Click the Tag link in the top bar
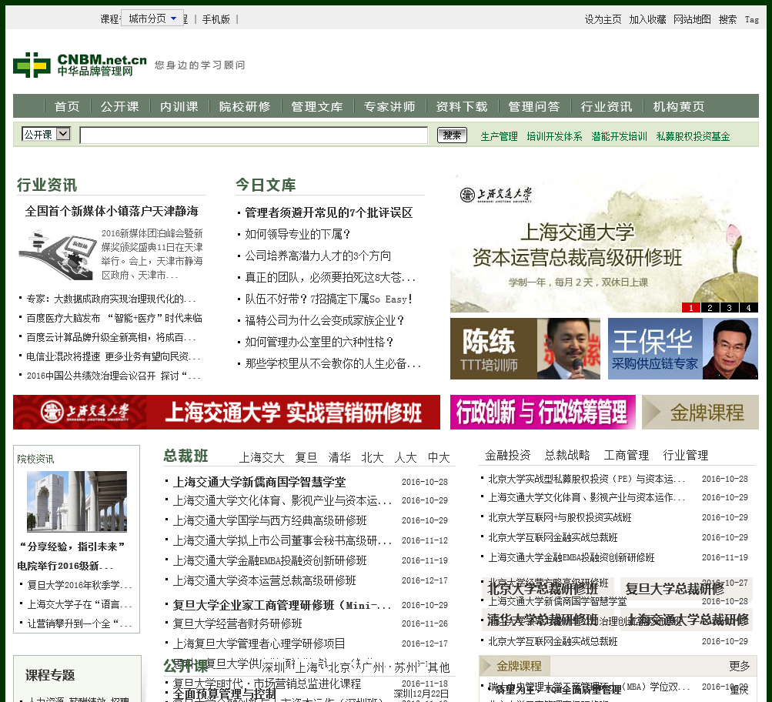The height and width of the screenshot is (702, 772). tap(752, 19)
